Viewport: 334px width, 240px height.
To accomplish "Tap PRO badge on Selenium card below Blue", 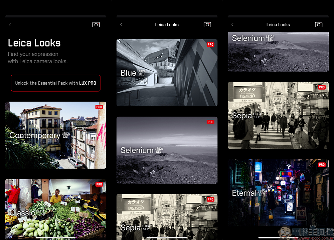I will (210, 122).
